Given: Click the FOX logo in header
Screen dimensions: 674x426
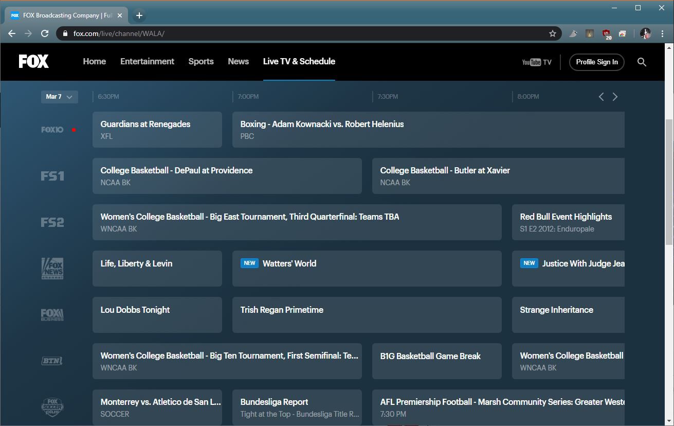Looking at the screenshot, I should pyautogui.click(x=34, y=62).
